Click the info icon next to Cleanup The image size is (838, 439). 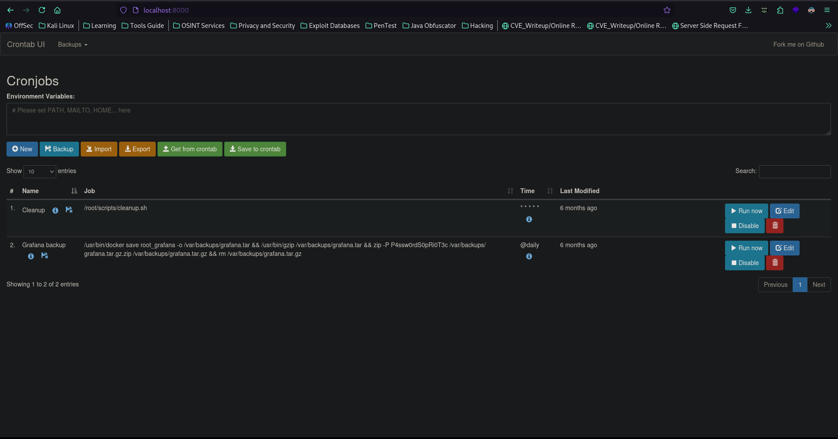click(x=55, y=211)
